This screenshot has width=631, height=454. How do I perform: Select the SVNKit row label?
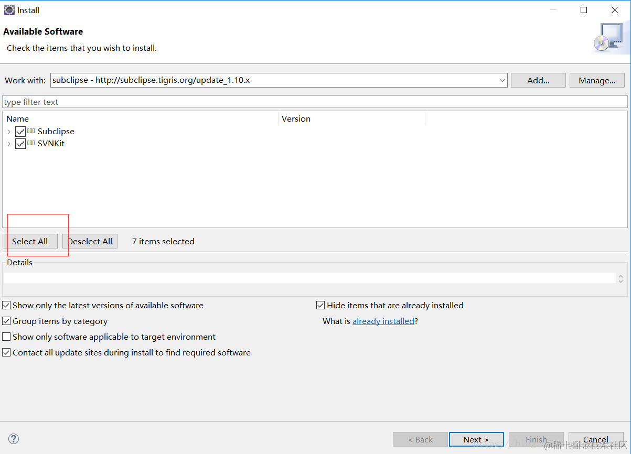pyautogui.click(x=51, y=143)
